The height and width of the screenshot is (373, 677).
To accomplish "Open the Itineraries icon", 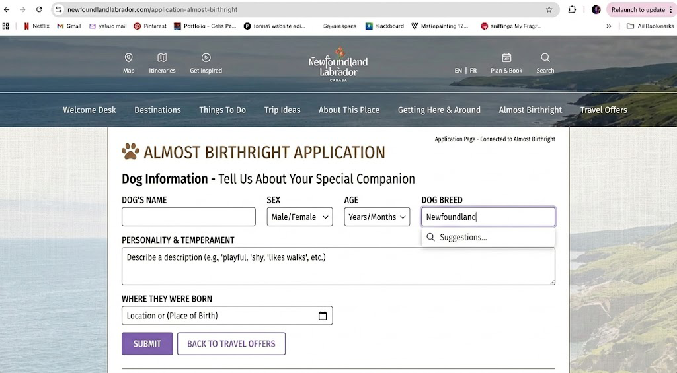I will 163,63.
